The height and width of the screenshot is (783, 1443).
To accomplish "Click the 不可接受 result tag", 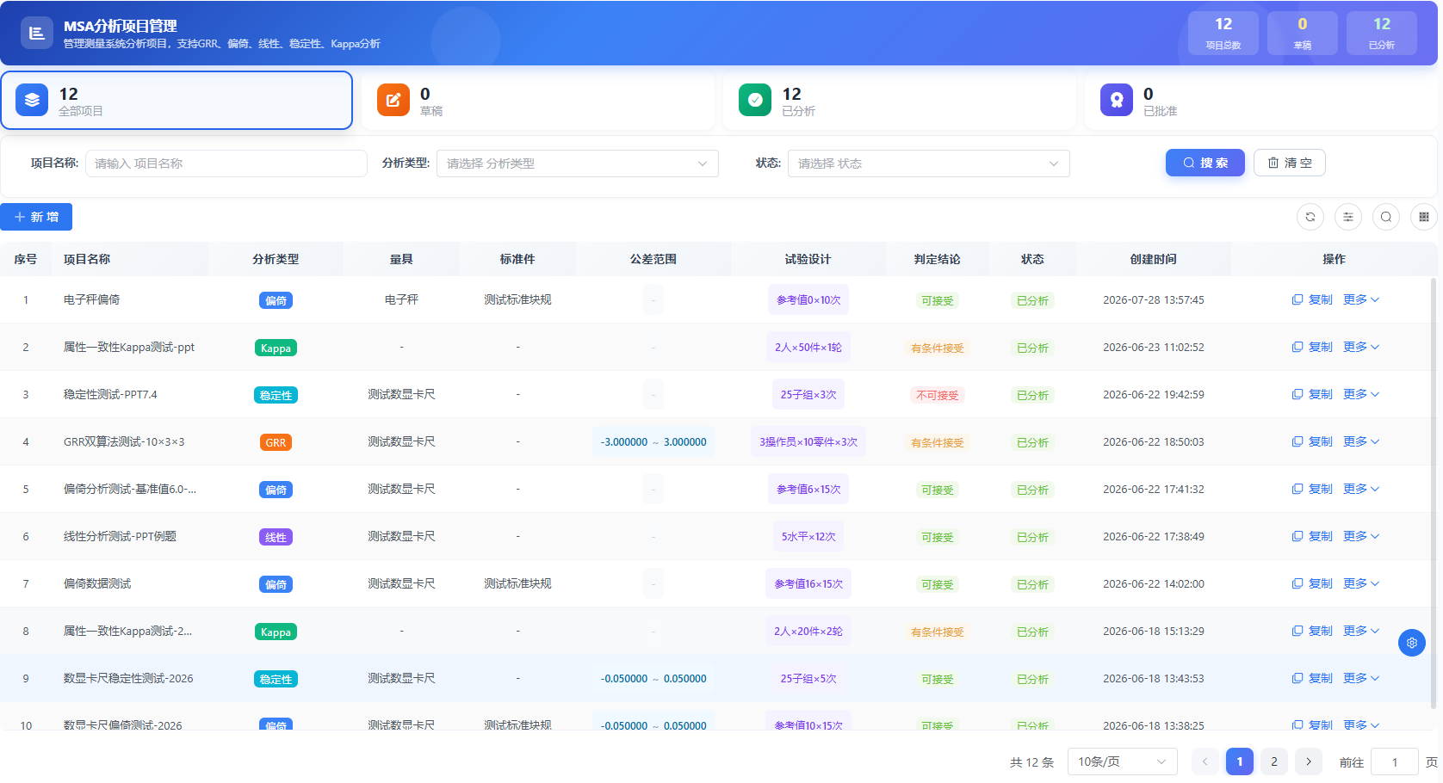I will (938, 395).
